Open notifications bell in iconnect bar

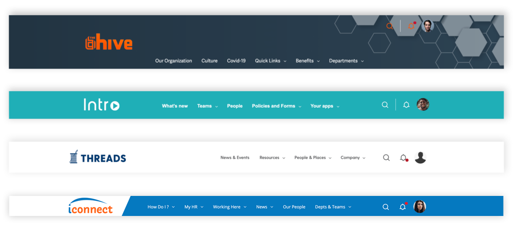point(403,206)
